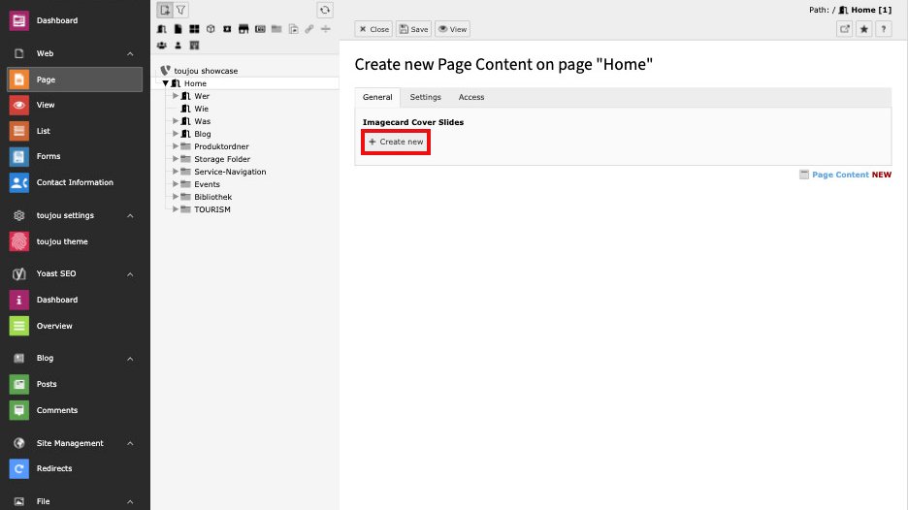Switch to the Settings tab

click(x=425, y=97)
